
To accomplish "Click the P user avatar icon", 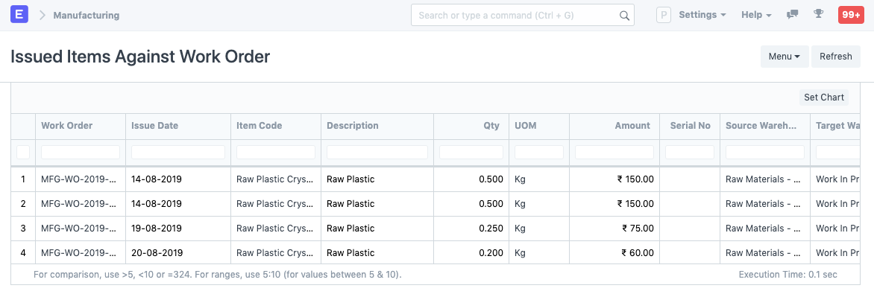I will pyautogui.click(x=663, y=15).
